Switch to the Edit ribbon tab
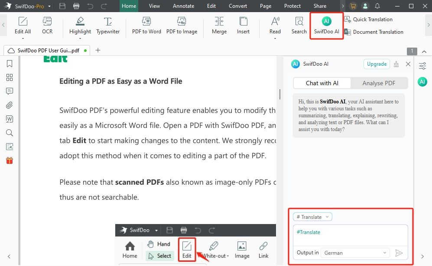432x266 pixels. tap(211, 6)
